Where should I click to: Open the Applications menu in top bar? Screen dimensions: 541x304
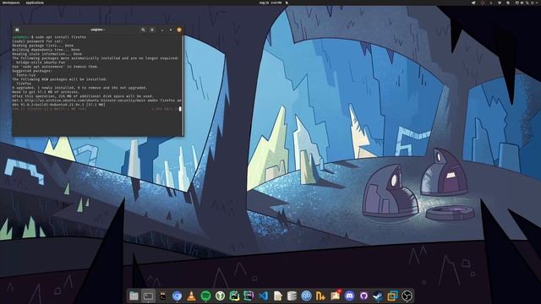pos(35,3)
